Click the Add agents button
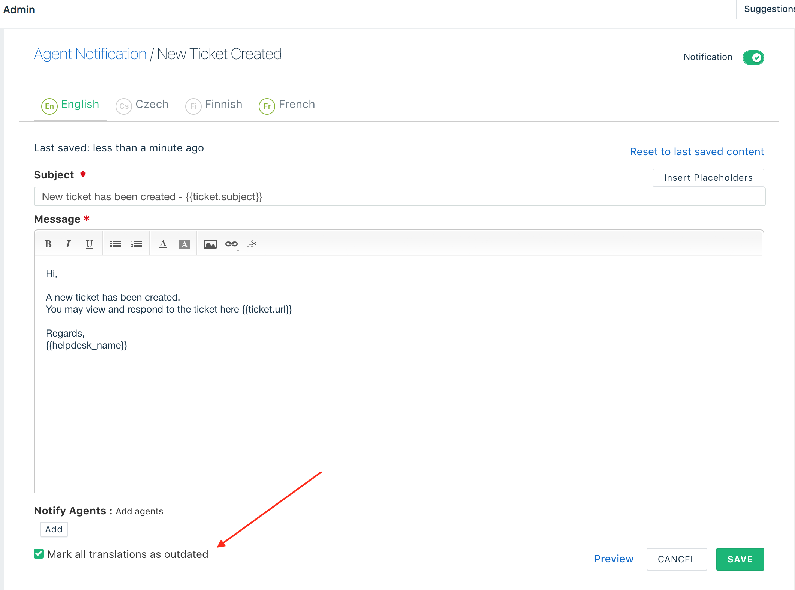795x590 pixels. click(54, 529)
